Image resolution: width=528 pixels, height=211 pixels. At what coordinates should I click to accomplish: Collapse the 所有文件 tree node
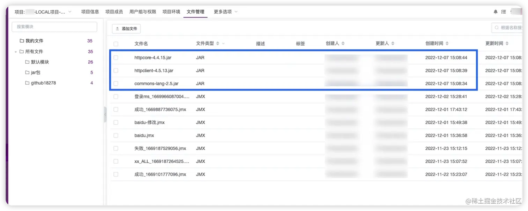point(15,51)
